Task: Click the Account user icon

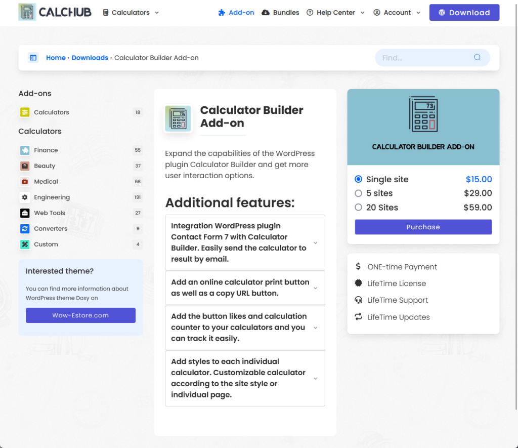Action: click(376, 13)
